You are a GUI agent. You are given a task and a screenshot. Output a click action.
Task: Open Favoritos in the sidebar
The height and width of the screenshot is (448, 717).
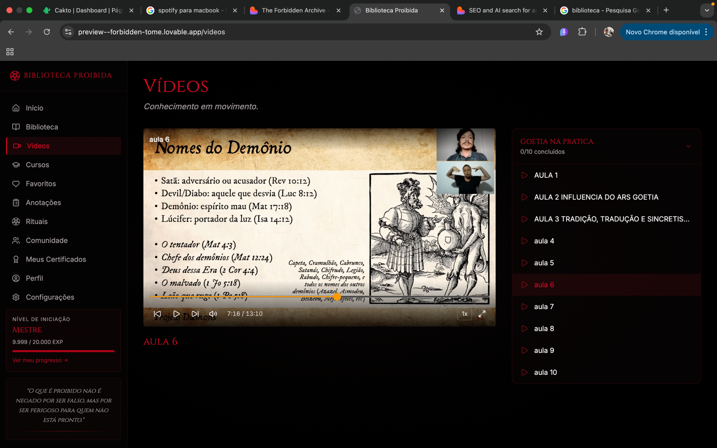(x=63, y=184)
